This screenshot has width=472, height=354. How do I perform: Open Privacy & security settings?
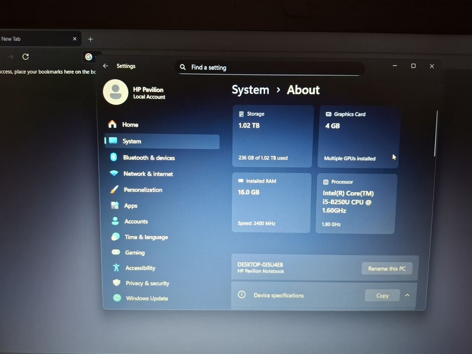pos(162,283)
